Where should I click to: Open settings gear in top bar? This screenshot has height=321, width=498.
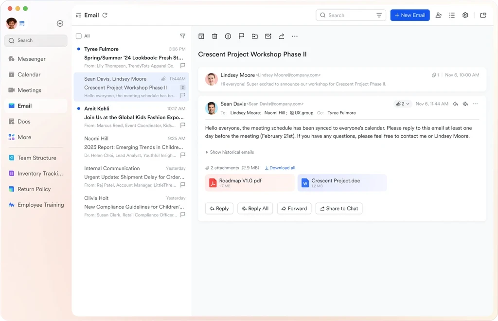(x=465, y=16)
